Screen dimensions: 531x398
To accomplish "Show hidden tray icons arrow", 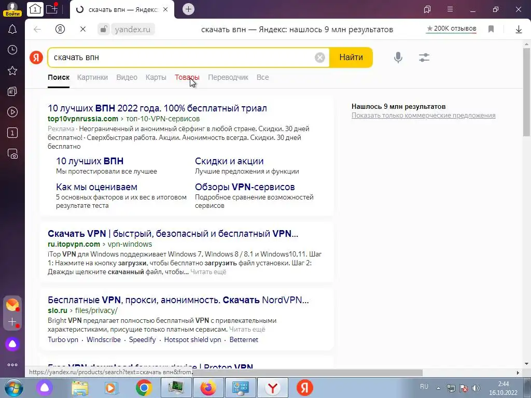I will tap(438, 388).
